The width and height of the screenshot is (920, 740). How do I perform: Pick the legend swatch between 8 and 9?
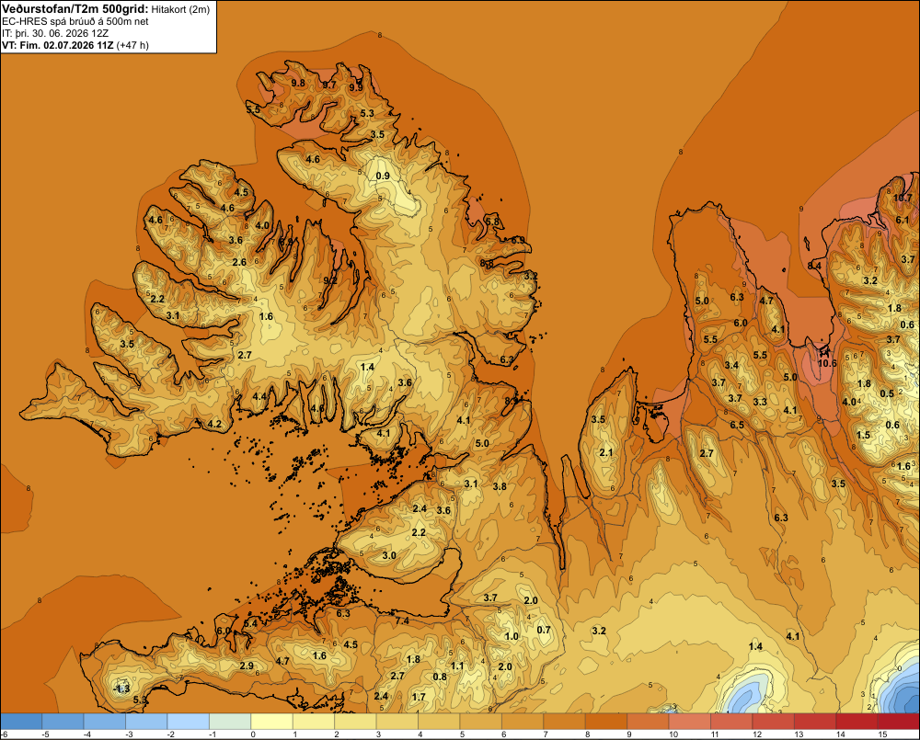(x=606, y=722)
